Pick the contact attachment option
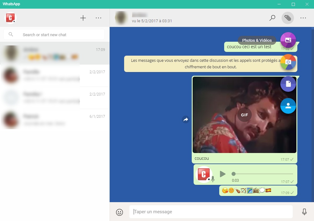Image resolution: width=314 pixels, height=221 pixels. pyautogui.click(x=288, y=106)
